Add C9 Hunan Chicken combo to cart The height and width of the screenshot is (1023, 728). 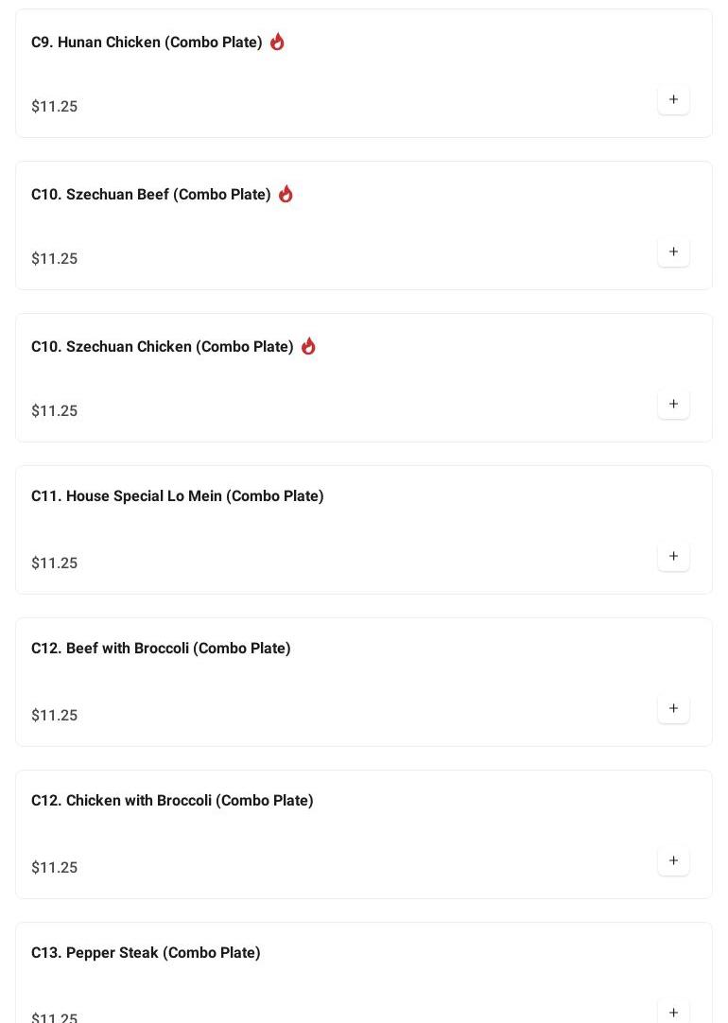673,100
